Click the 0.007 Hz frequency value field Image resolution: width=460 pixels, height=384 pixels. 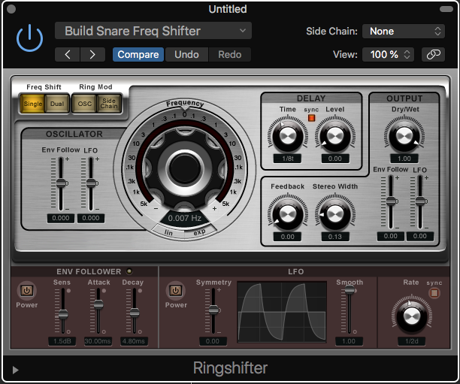tap(185, 218)
